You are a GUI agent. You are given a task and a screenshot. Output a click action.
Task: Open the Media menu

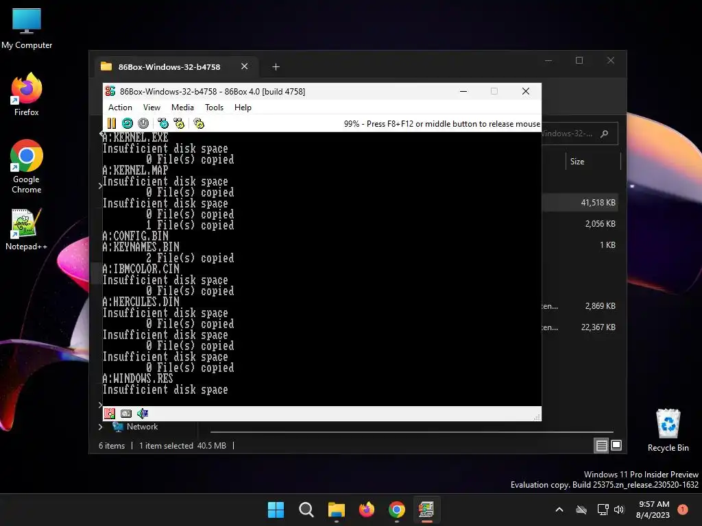[x=182, y=108]
